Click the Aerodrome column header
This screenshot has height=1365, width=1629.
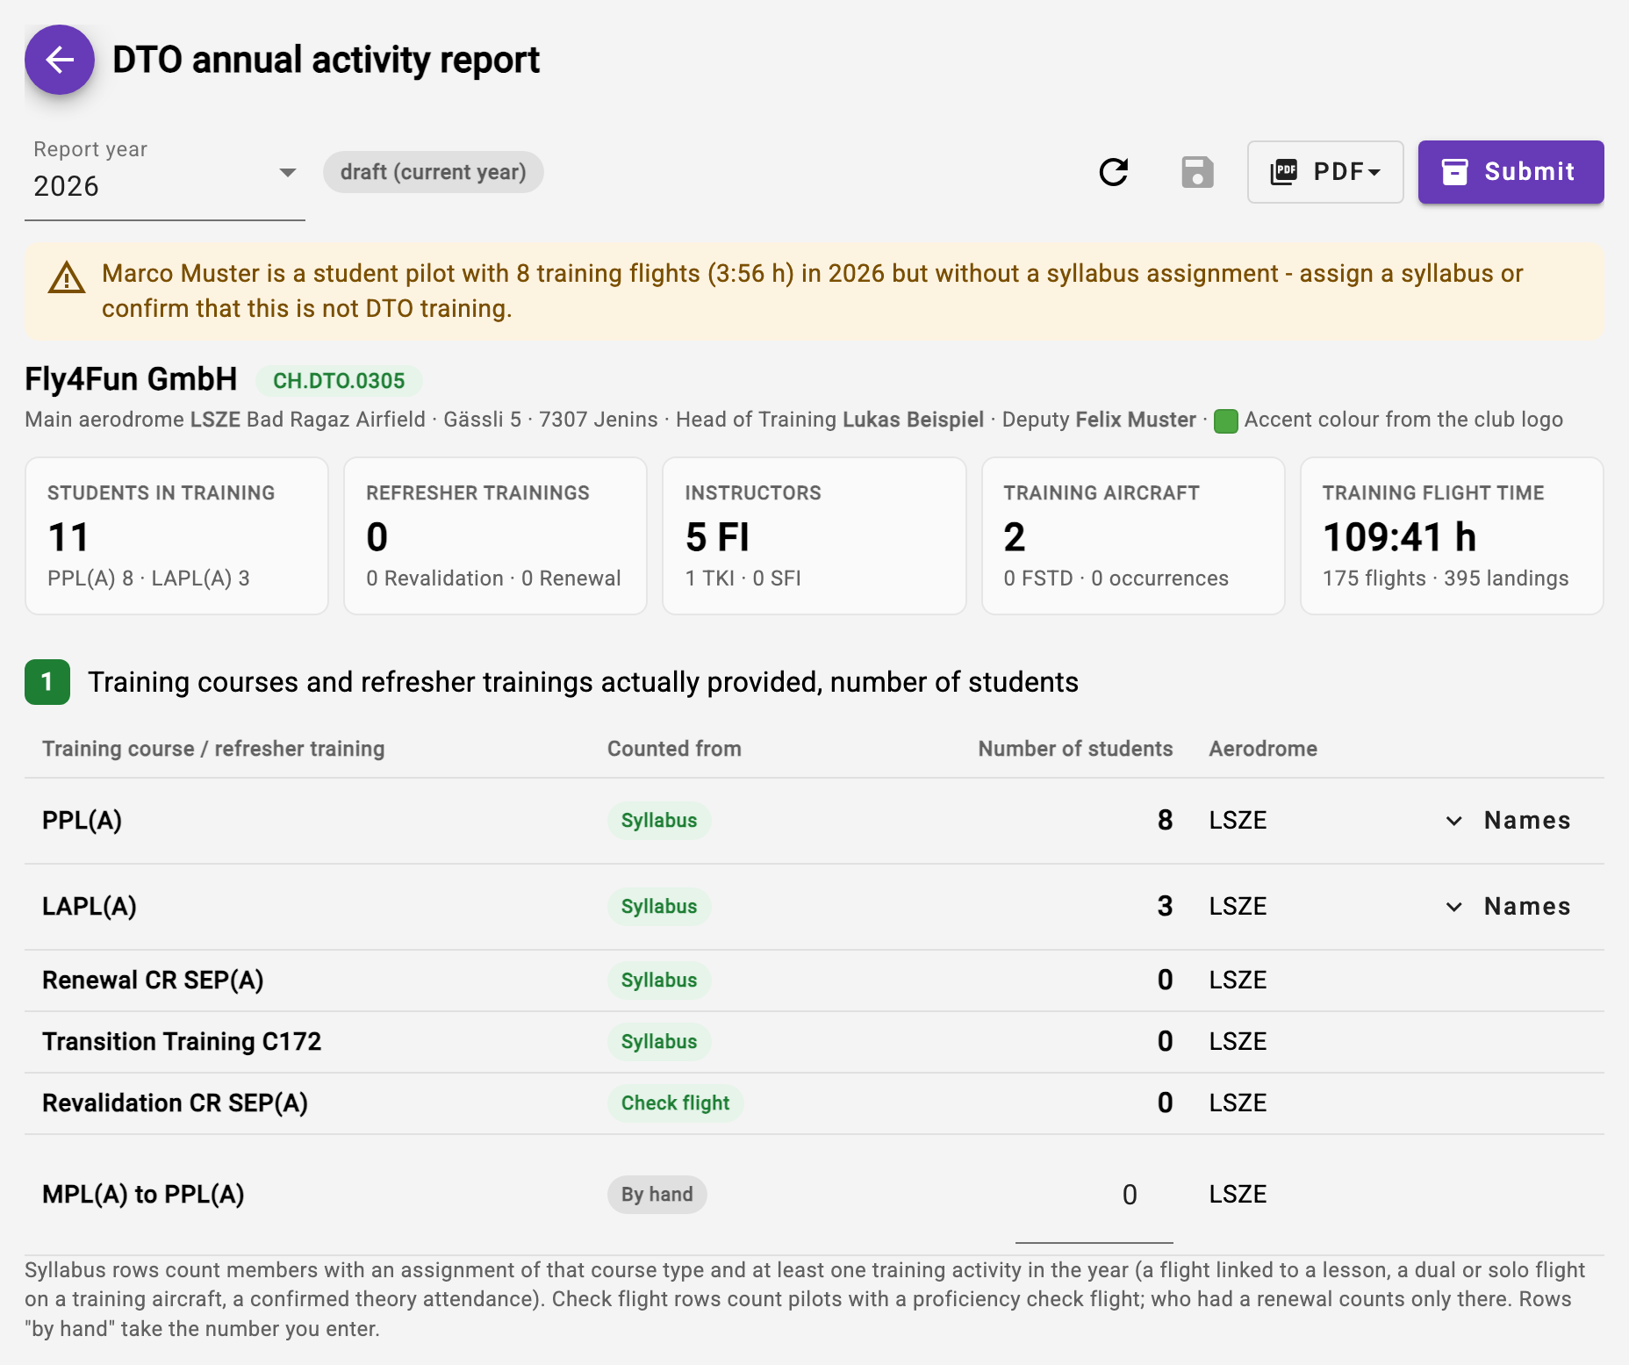pyautogui.click(x=1263, y=749)
